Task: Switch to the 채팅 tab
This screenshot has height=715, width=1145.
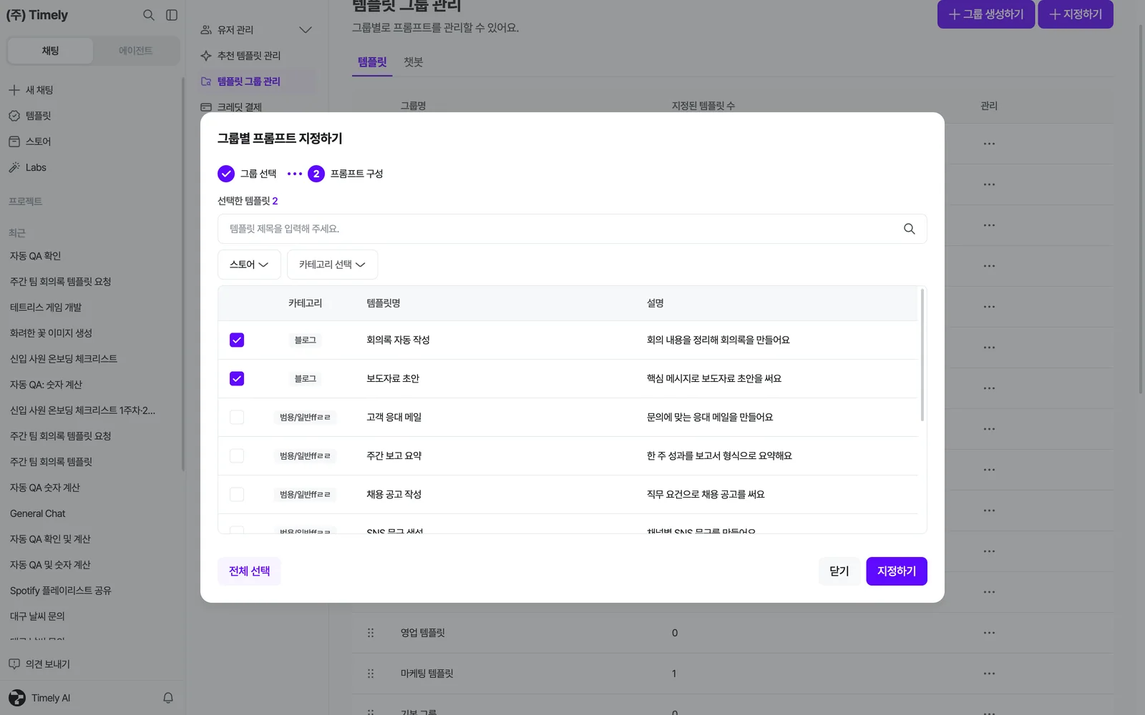Action: click(x=50, y=51)
